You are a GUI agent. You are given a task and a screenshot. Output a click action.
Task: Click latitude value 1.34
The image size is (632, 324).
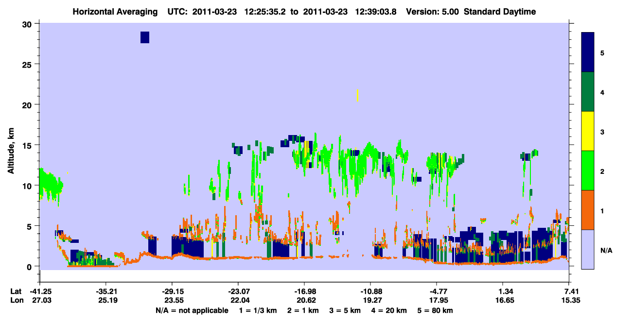click(506, 291)
